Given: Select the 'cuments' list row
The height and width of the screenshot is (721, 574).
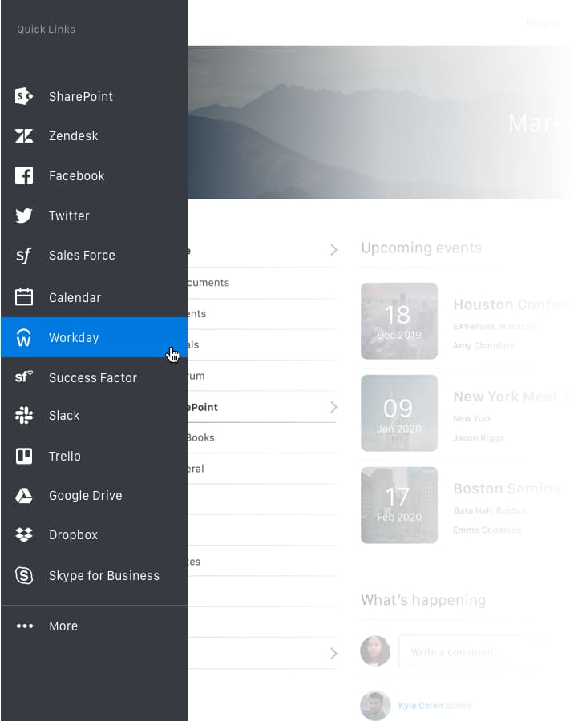Looking at the screenshot, I should pos(262,283).
